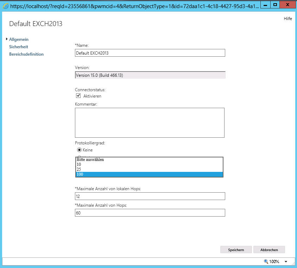The width and height of the screenshot is (297, 268).
Task: Click the Internet Explorer icon in title bar
Action: click(x=6, y=6)
